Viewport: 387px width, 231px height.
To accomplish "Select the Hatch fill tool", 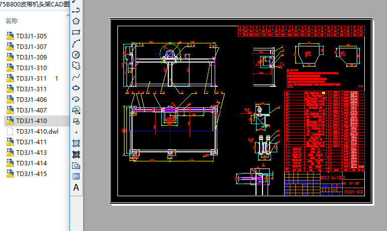I will 76,143.
